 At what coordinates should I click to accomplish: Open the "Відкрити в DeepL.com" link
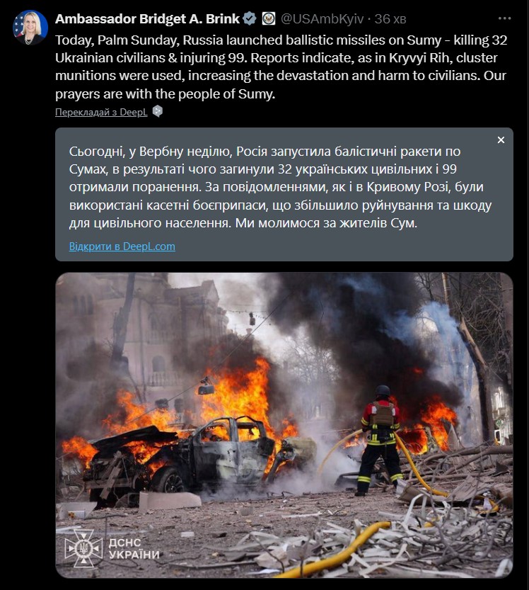pos(122,246)
